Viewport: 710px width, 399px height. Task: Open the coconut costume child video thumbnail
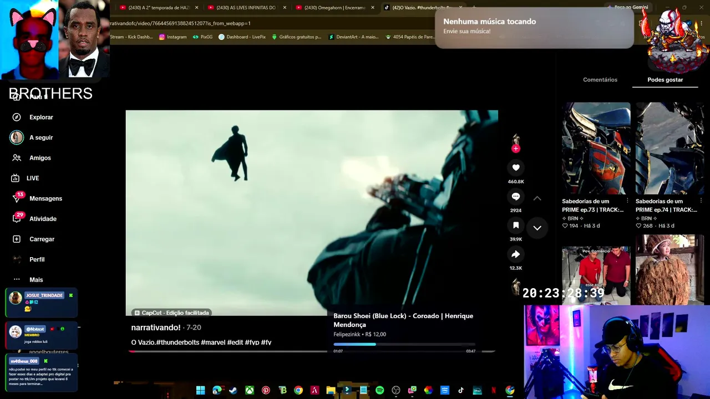tap(670, 270)
